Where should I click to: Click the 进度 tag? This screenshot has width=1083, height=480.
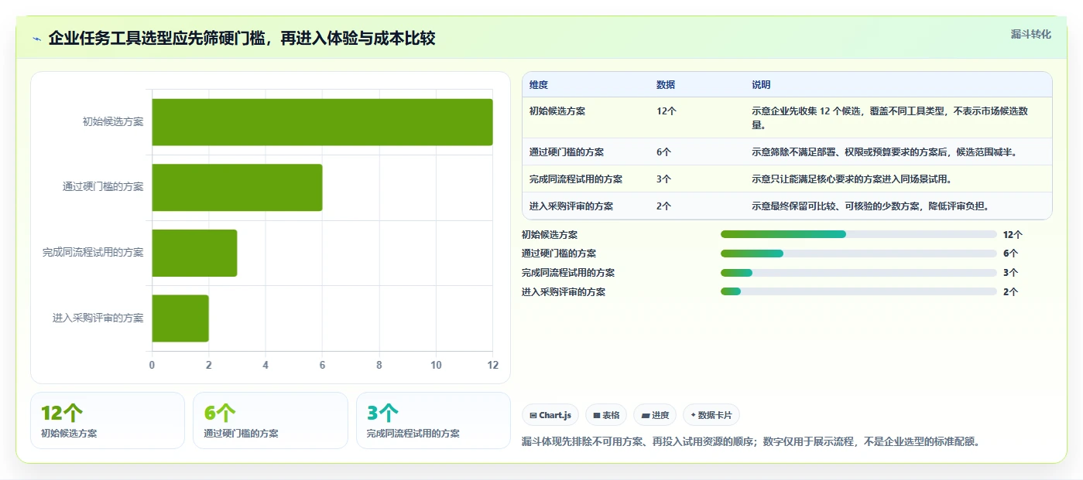(x=655, y=415)
